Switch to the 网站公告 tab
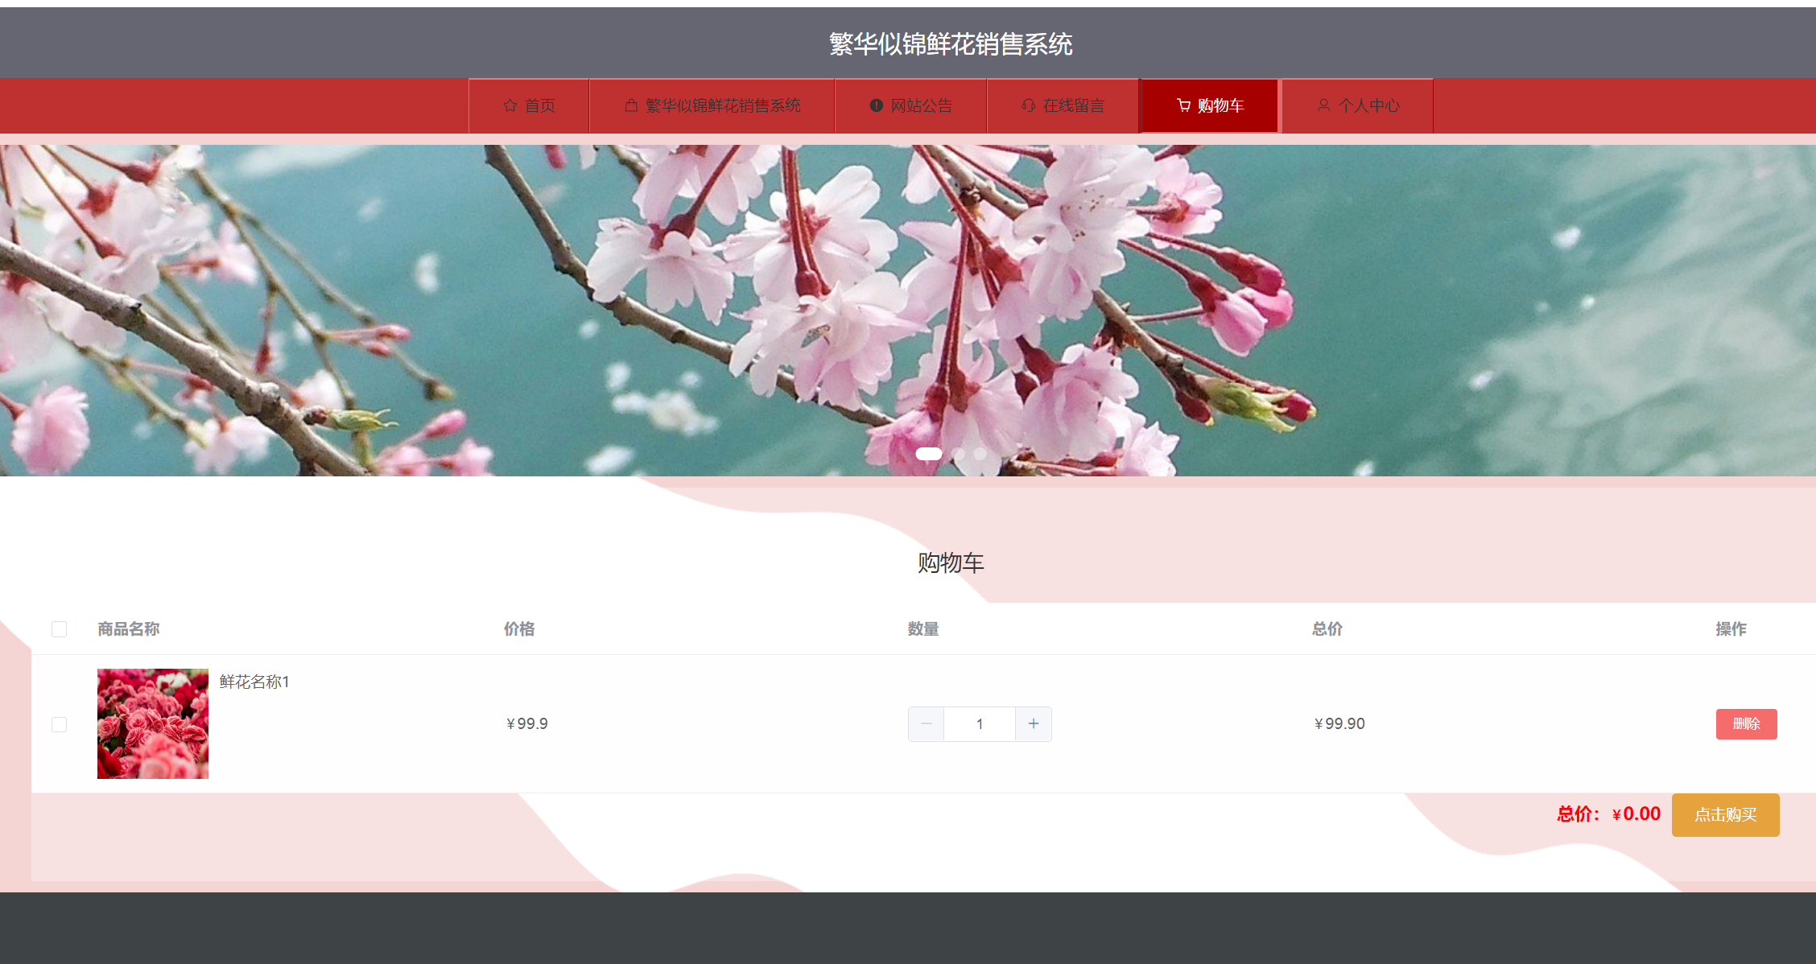The height and width of the screenshot is (964, 1816). click(x=910, y=105)
